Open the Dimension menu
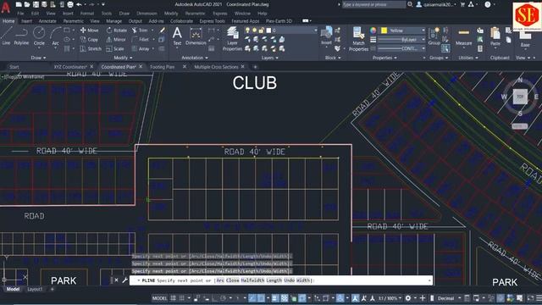 tap(147, 14)
